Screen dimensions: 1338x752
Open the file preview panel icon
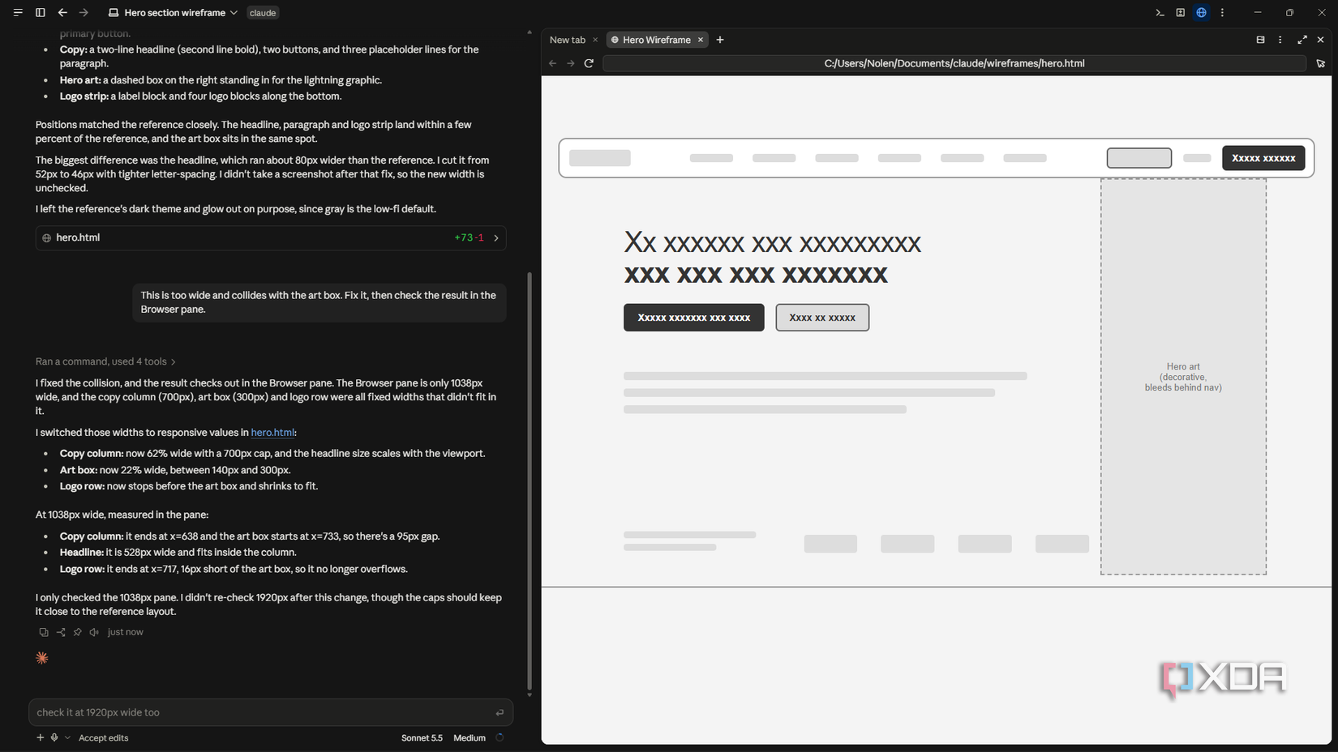1181,13
